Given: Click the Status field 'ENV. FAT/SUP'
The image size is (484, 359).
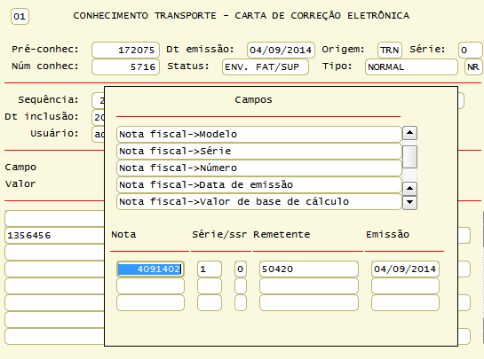Looking at the screenshot, I should pos(266,66).
